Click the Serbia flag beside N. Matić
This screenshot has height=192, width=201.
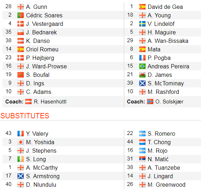point(142,159)
